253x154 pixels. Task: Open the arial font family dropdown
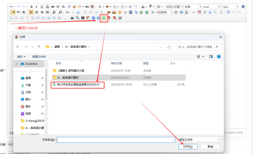point(211,7)
